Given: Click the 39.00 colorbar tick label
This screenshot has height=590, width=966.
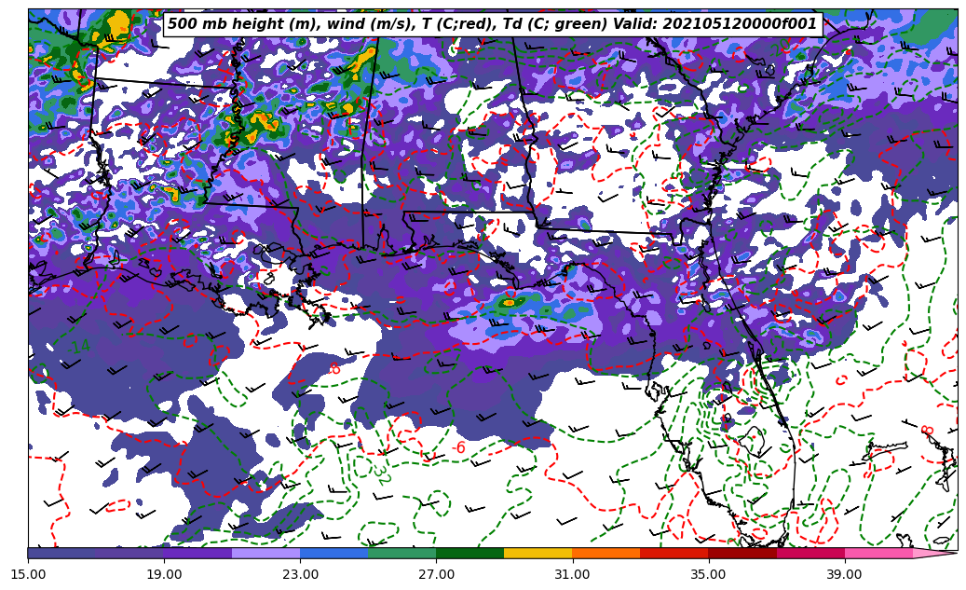Looking at the screenshot, I should (844, 574).
